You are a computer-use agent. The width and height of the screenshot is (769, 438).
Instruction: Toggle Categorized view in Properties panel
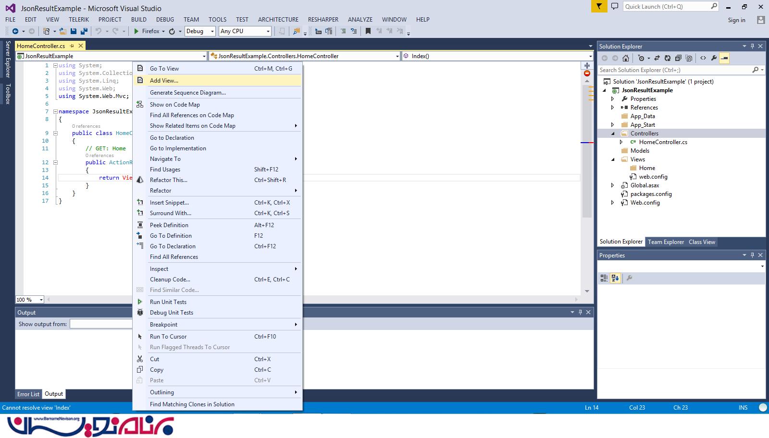[604, 278]
